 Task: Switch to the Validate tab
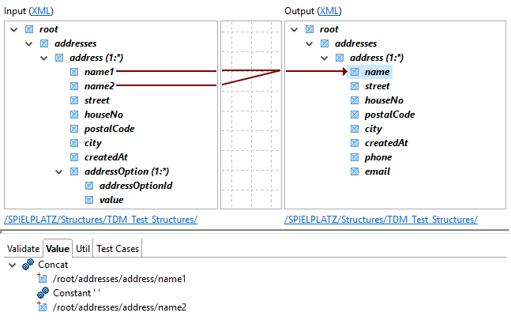23,249
